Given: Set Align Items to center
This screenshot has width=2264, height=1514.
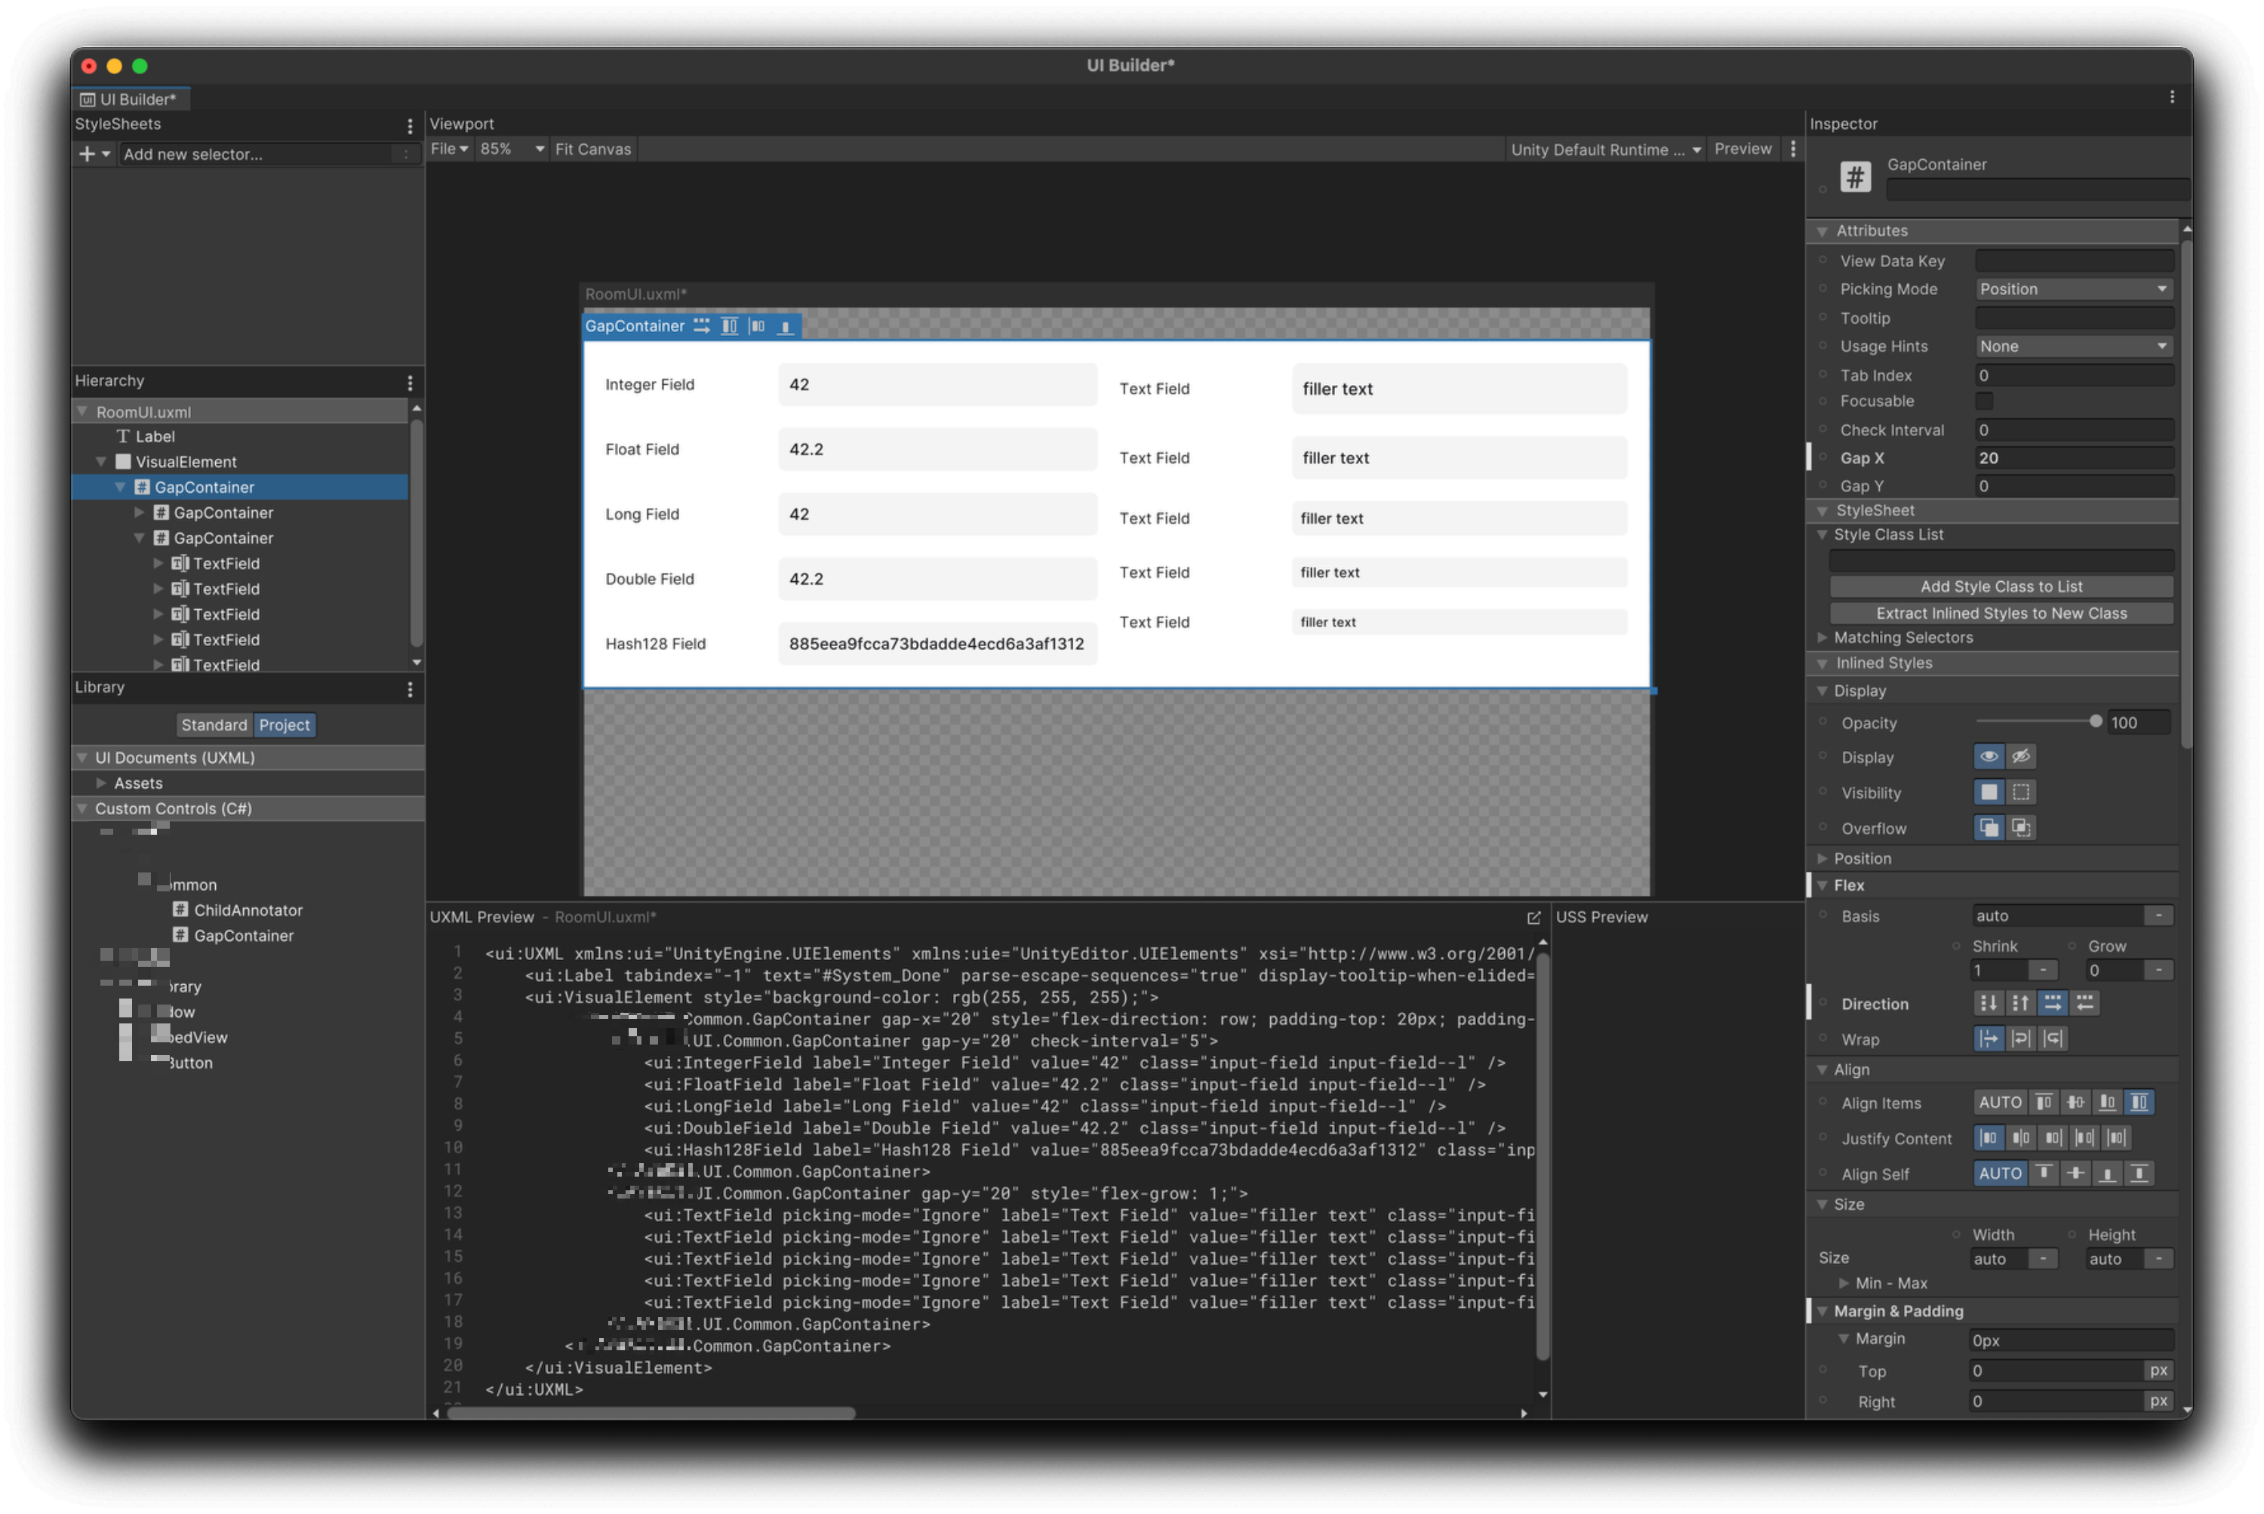Looking at the screenshot, I should coord(2075,1103).
